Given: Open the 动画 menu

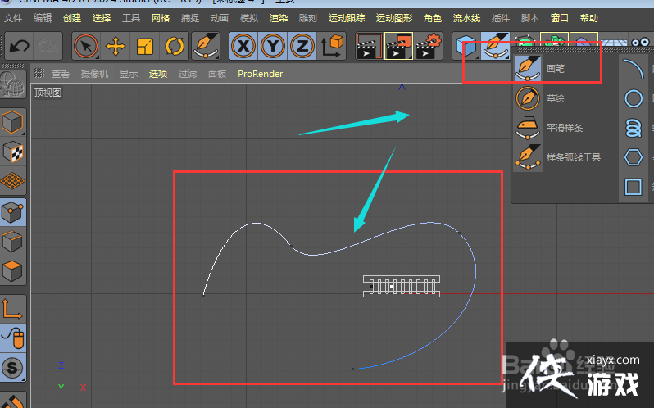Looking at the screenshot, I should (220, 18).
